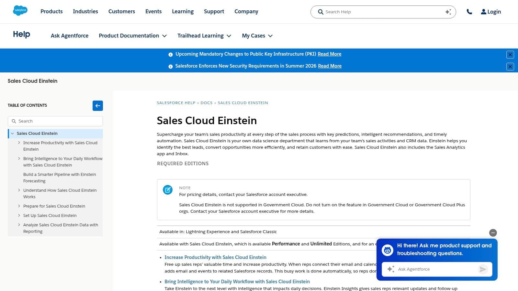Click SALESFORCE HELP breadcrumb link
Screen dimensions: 518x291
click(176, 103)
